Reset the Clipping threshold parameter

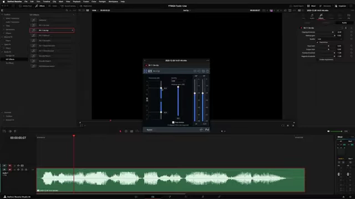[351, 32]
